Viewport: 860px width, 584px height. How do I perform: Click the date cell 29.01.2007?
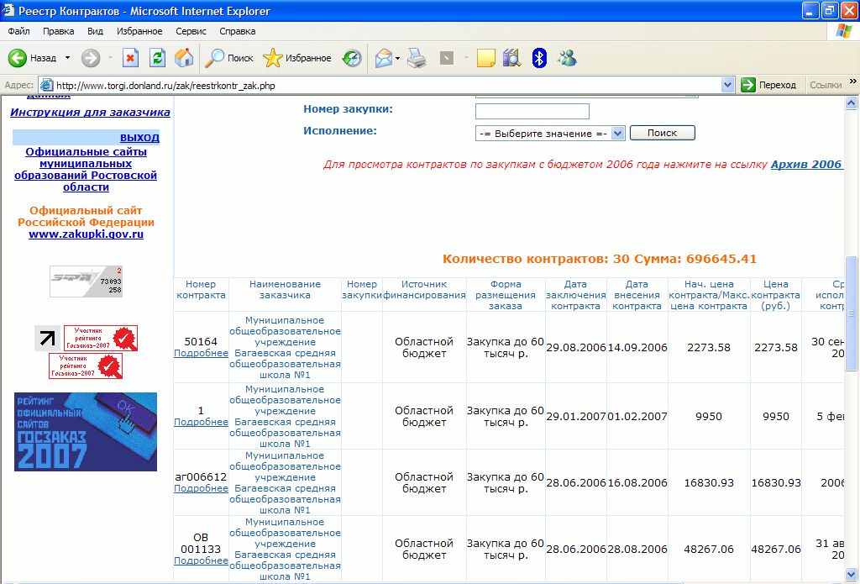576,417
